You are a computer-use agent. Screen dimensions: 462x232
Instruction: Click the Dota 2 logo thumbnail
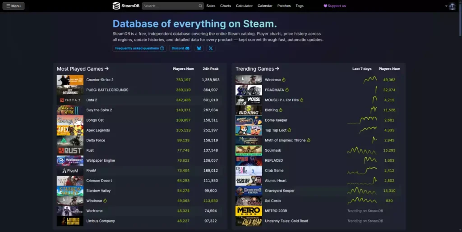pyautogui.click(x=70, y=100)
